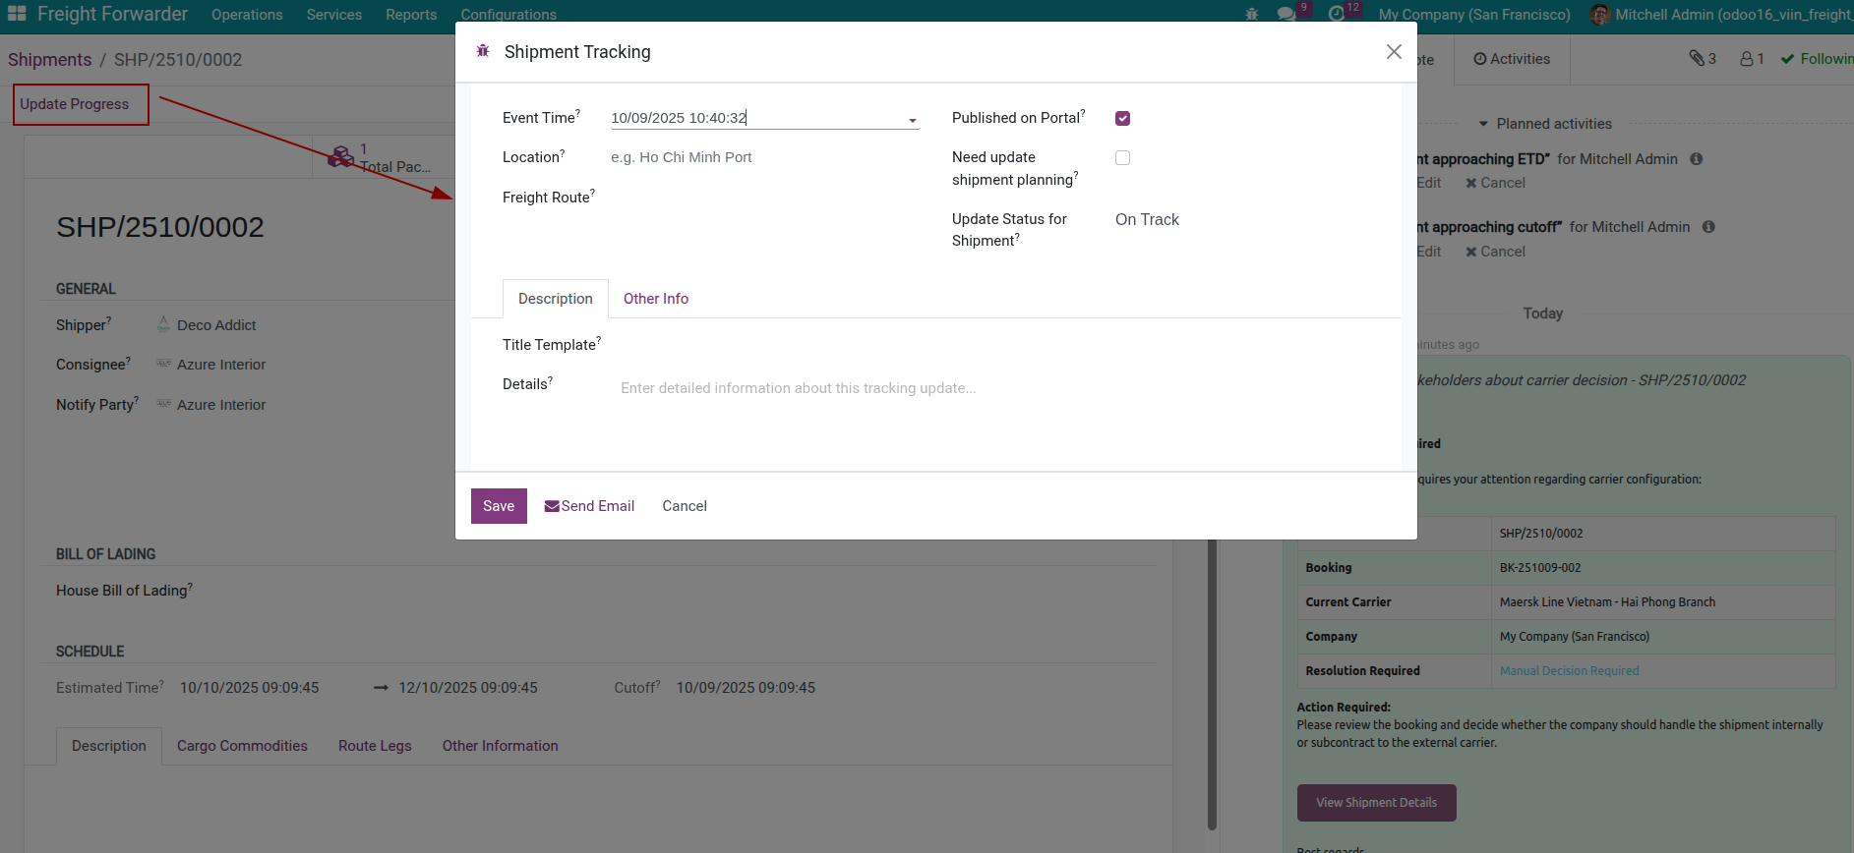Click the Total Packages boxes icon

point(341,157)
